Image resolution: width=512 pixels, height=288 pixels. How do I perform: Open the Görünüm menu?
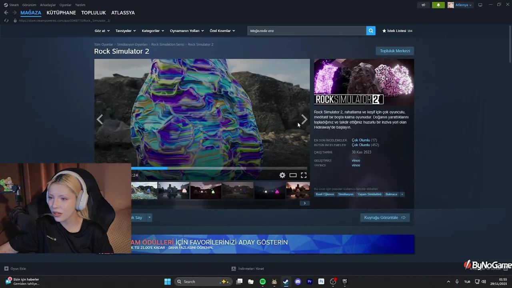[x=29, y=5]
